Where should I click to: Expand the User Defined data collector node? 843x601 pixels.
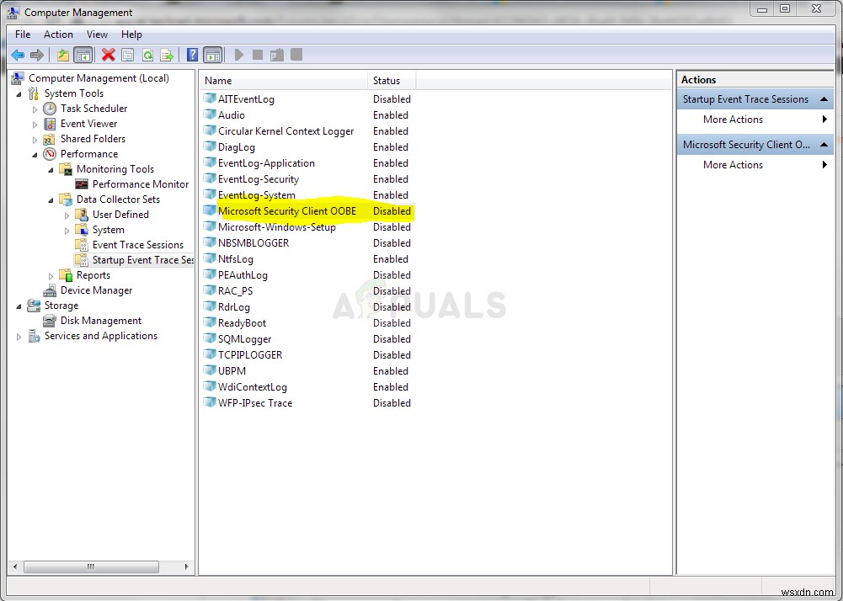[x=67, y=214]
